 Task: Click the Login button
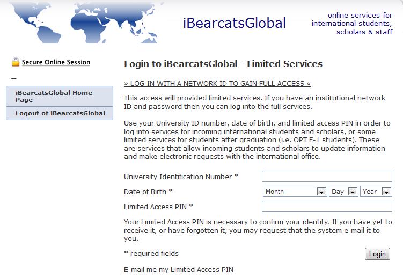377,254
